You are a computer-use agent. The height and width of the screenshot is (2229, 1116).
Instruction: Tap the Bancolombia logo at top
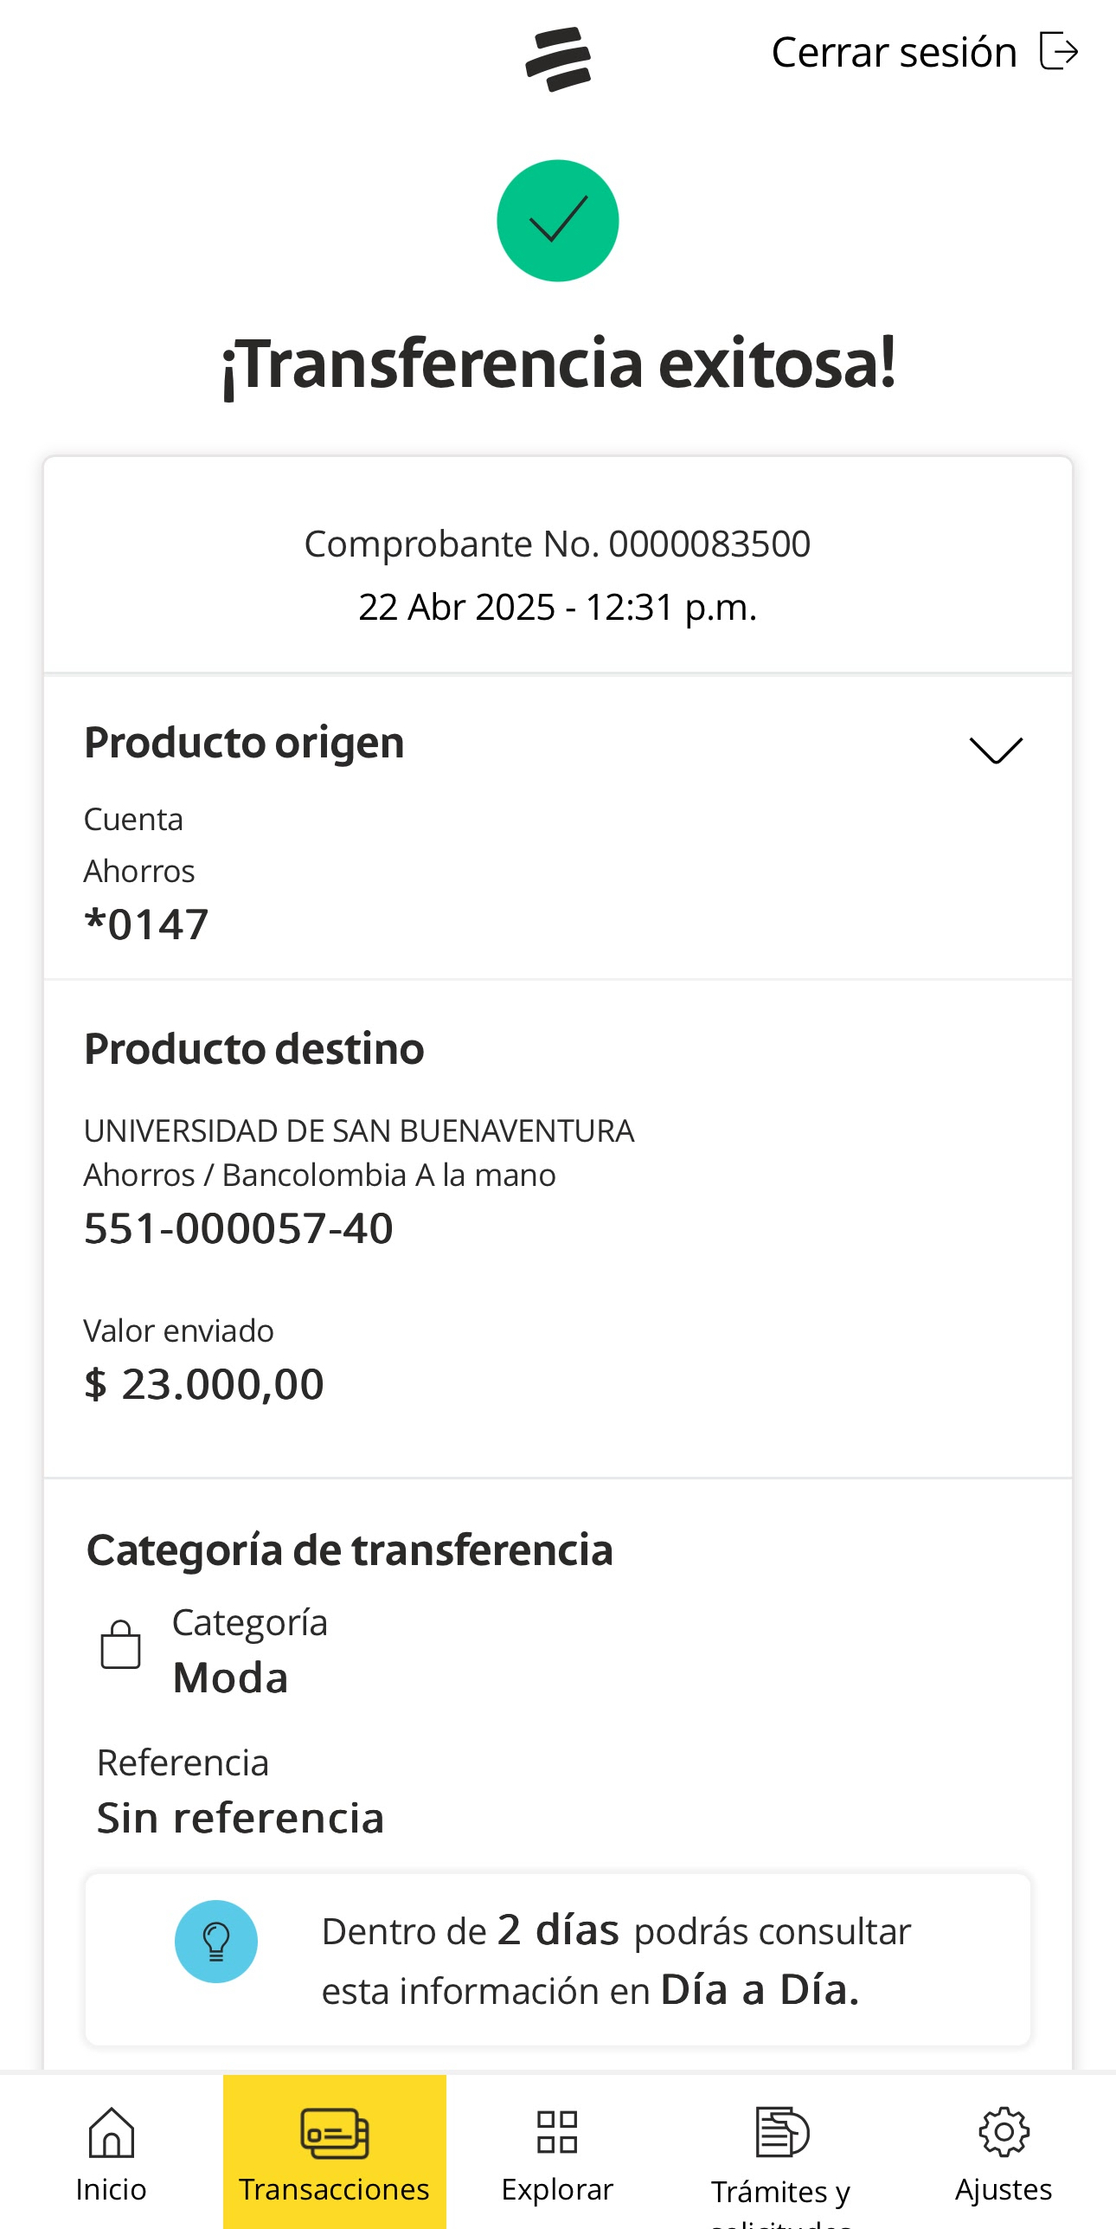click(558, 59)
